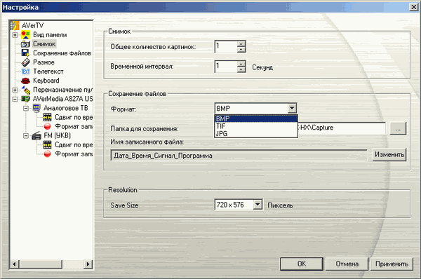Select Разное in the settings tree

pos(44,62)
